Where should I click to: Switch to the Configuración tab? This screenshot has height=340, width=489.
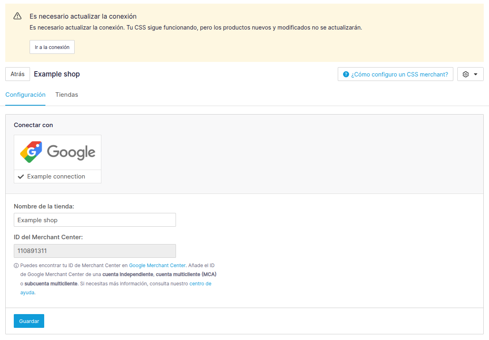point(25,95)
